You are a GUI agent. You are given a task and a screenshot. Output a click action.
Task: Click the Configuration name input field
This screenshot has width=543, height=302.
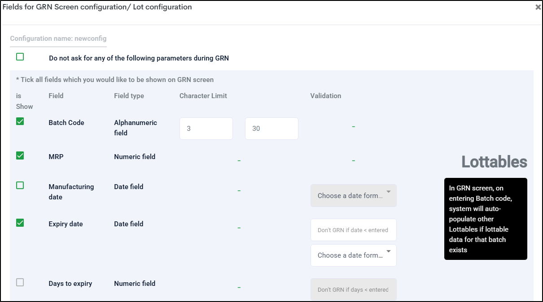click(58, 39)
